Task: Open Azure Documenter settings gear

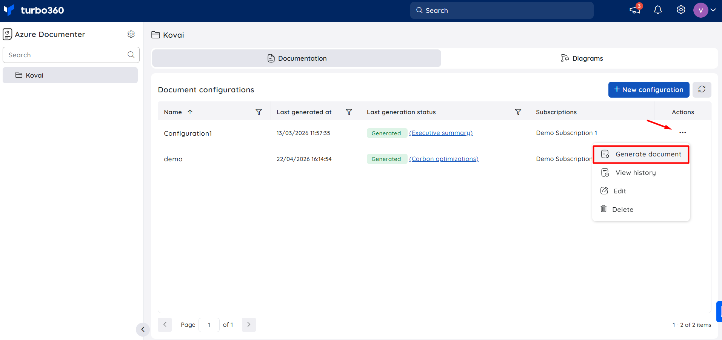Action: [x=131, y=34]
